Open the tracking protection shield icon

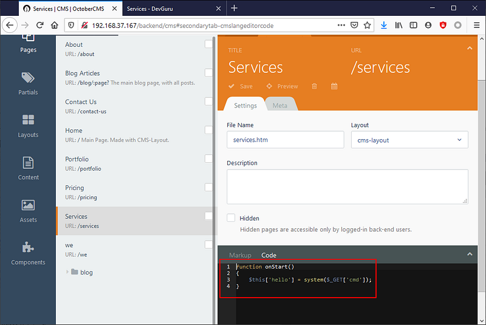71,26
